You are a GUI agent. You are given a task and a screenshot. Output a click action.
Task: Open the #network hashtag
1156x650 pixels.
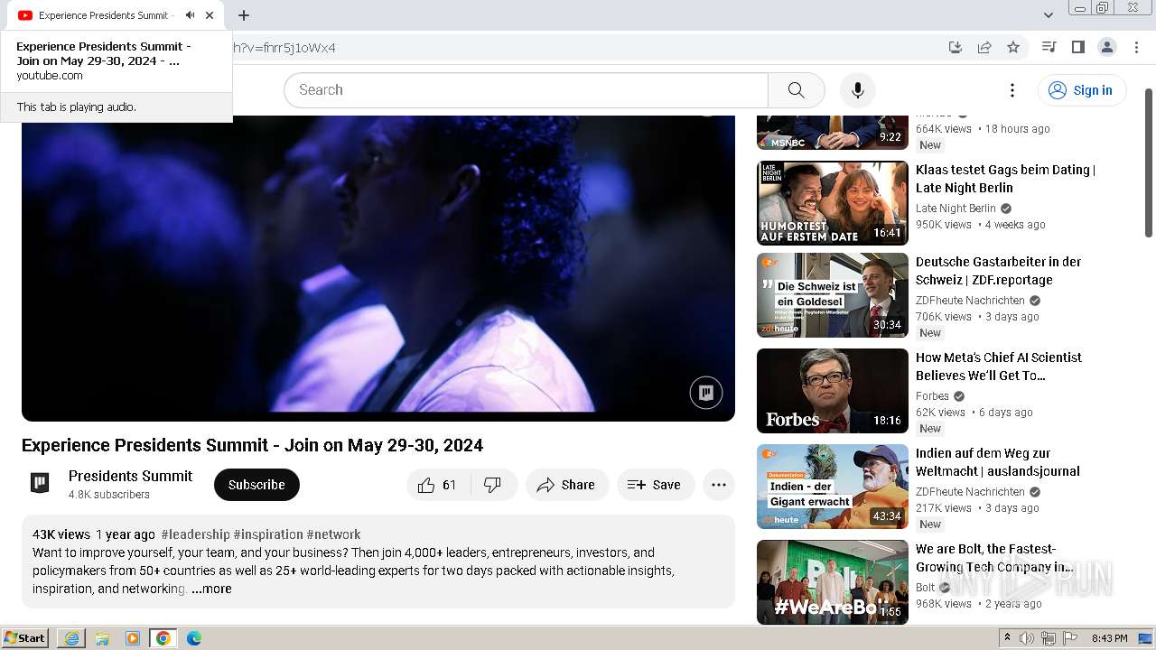click(x=333, y=534)
